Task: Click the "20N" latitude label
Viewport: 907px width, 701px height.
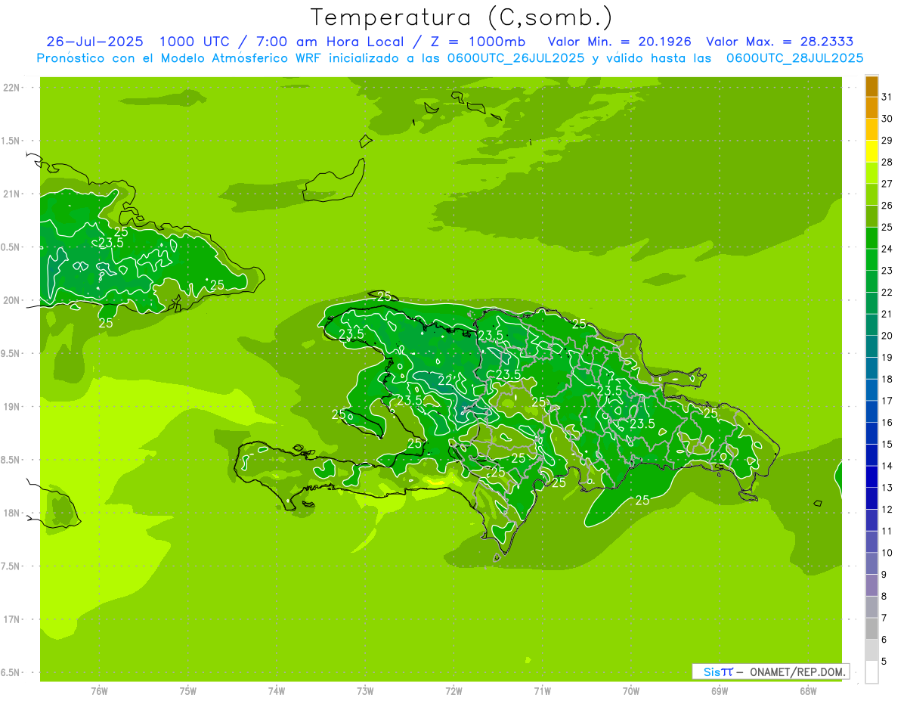Action: [x=11, y=300]
